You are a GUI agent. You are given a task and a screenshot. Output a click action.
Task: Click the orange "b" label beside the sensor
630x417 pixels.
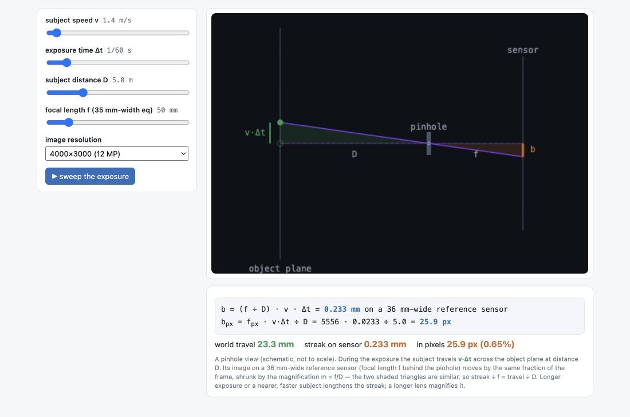coord(533,149)
